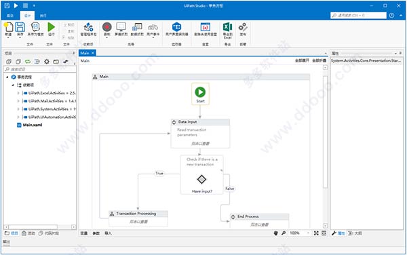Click Collapse All link in designer
This screenshot has width=407, height=255.
click(319, 60)
